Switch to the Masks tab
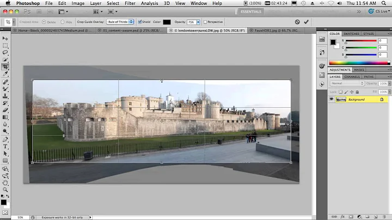The image size is (392, 220). click(359, 70)
